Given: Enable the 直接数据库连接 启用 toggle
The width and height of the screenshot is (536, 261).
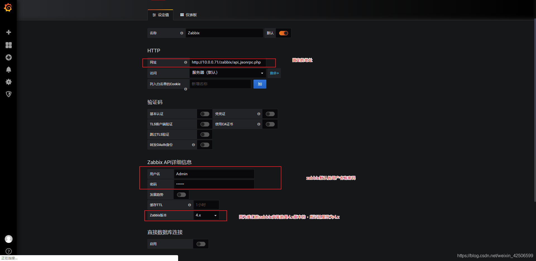Looking at the screenshot, I should tap(201, 244).
